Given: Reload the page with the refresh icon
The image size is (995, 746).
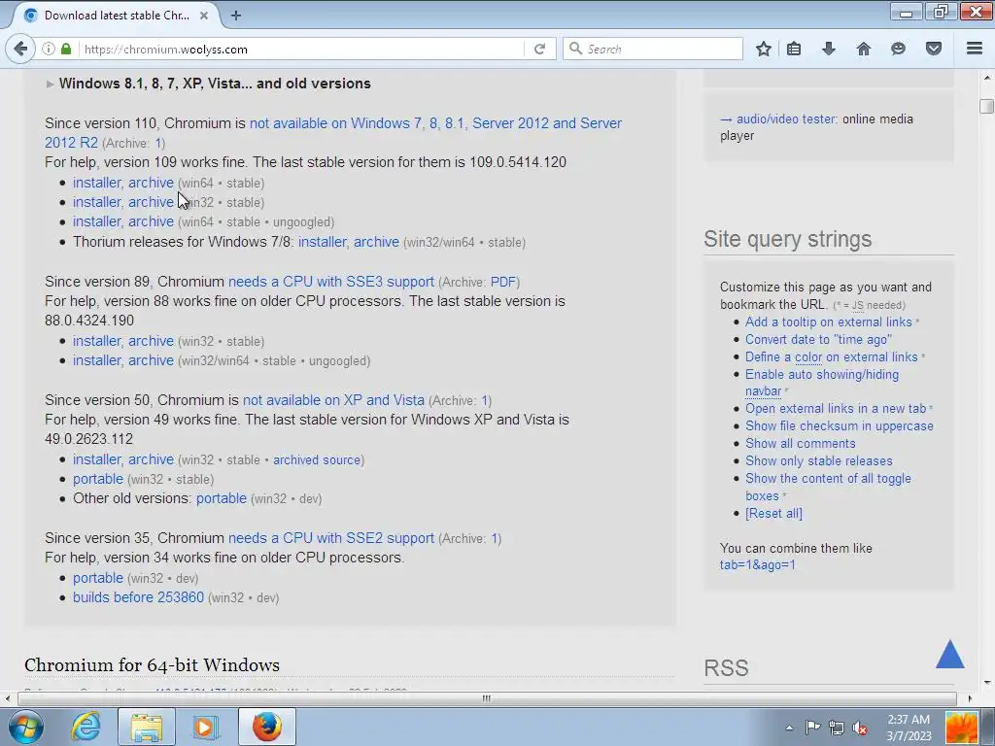Looking at the screenshot, I should coord(539,49).
